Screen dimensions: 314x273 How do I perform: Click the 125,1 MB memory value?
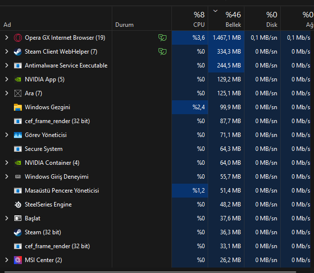tap(229, 93)
